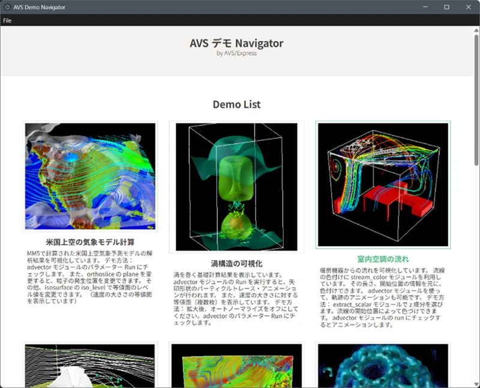The width and height of the screenshot is (480, 388).
Task: Close the AVS Demo Navigator window
Action: click(x=469, y=7)
